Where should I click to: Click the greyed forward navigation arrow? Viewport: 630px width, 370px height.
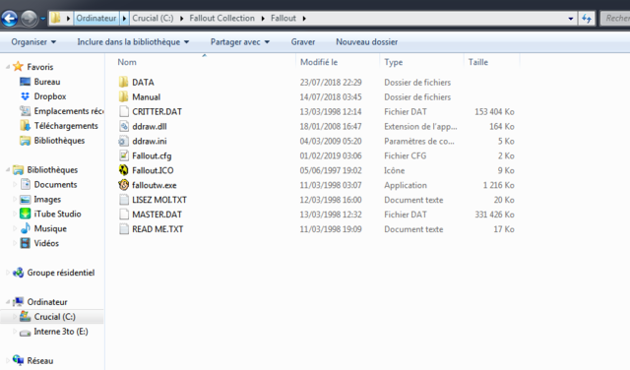pyautogui.click(x=29, y=19)
